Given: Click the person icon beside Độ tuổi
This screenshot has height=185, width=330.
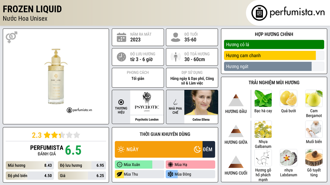Looking at the screenshot, I should [x=176, y=37].
